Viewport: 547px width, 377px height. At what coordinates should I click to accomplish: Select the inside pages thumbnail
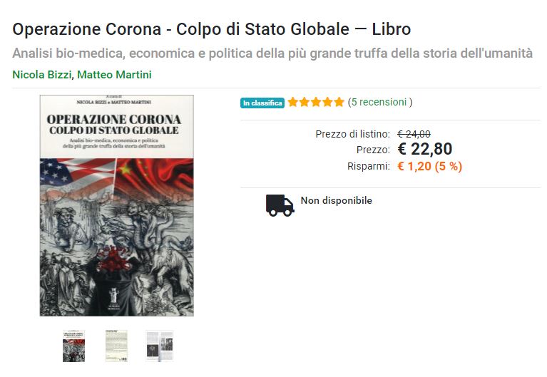[x=160, y=346]
